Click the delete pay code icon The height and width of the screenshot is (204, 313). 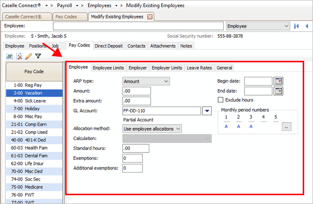(19, 56)
